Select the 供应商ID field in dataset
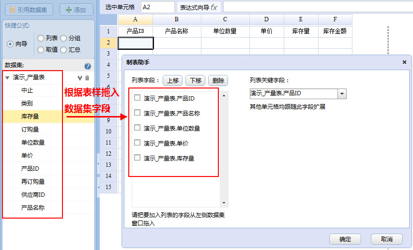The width and height of the screenshot is (413, 250). pyautogui.click(x=32, y=195)
